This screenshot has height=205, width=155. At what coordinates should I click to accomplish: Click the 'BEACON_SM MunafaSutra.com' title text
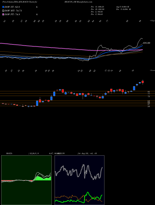click(78, 2)
